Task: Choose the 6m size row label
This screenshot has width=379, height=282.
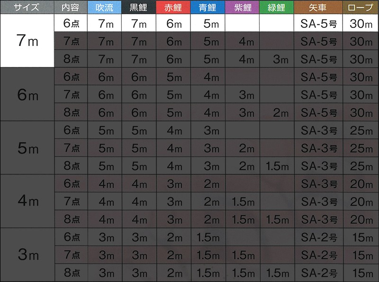Action: click(x=27, y=95)
